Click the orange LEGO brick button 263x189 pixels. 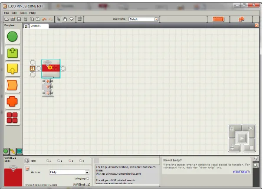tap(218, 19)
